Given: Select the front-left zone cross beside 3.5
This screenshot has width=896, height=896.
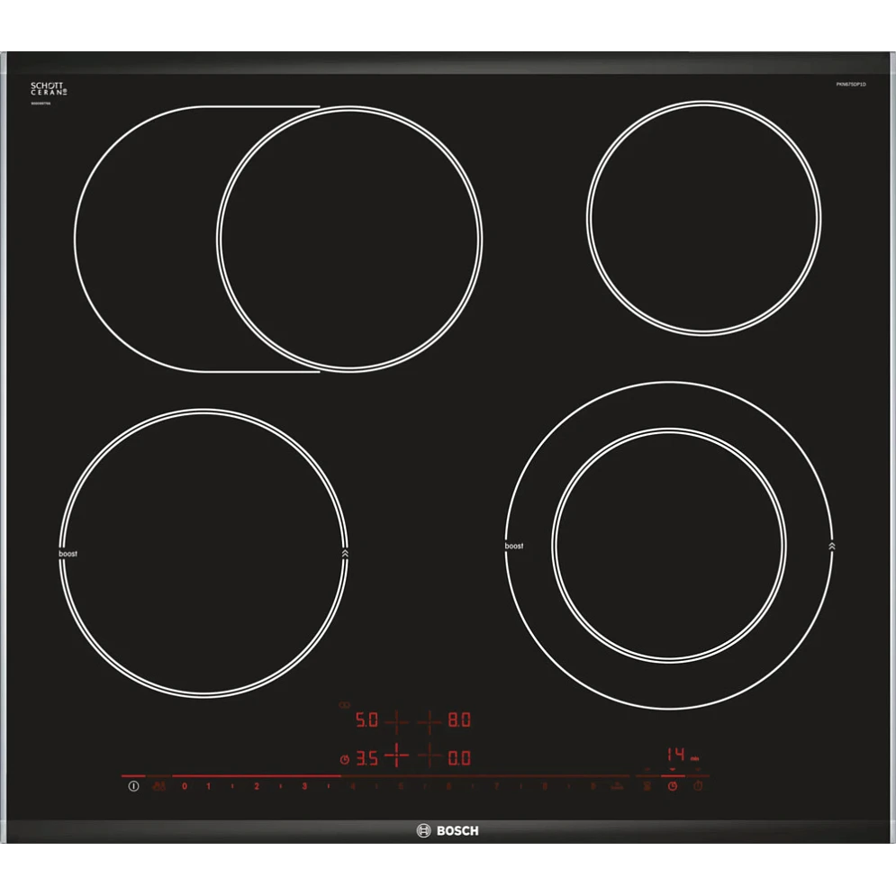Looking at the screenshot, I should 396,756.
